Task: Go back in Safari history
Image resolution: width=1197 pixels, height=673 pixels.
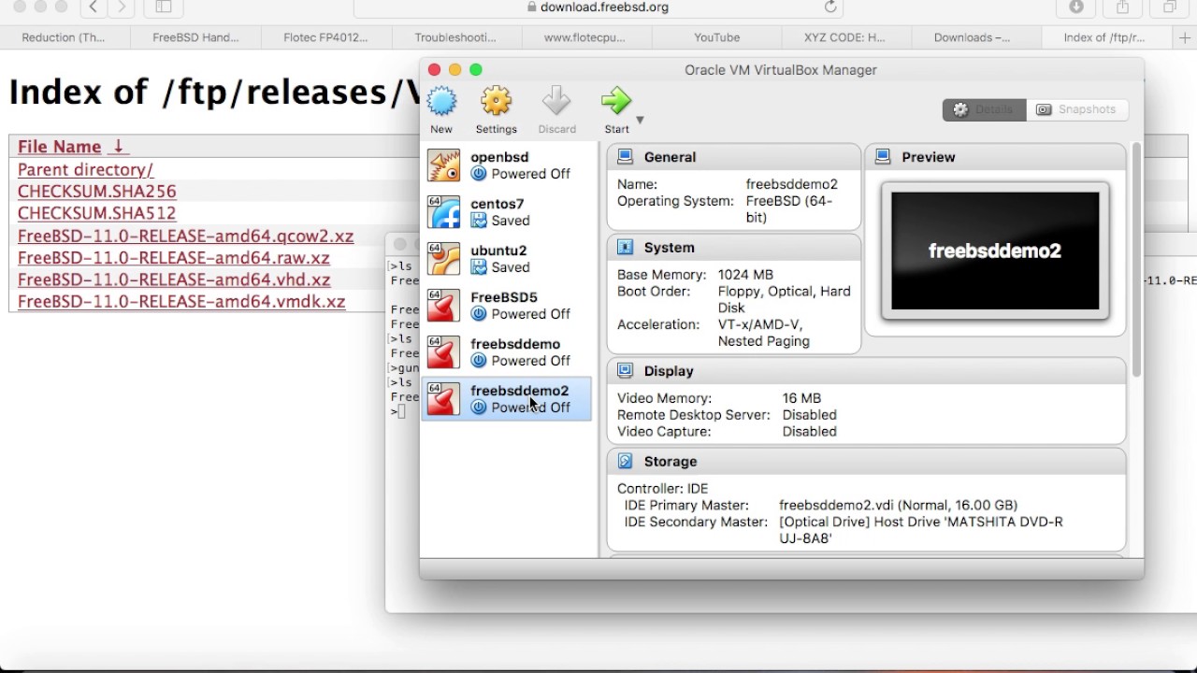Action: (93, 7)
